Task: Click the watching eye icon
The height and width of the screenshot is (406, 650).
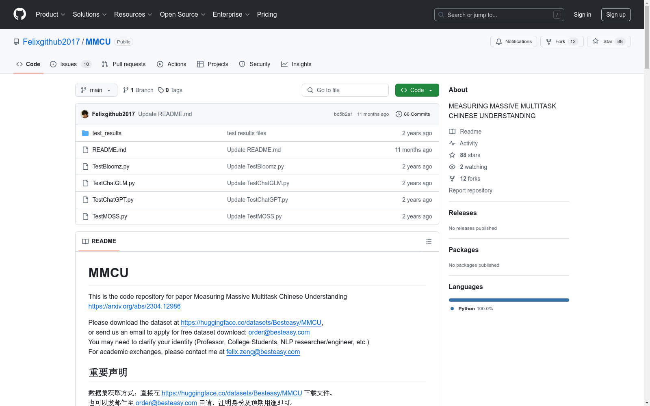Action: click(452, 167)
